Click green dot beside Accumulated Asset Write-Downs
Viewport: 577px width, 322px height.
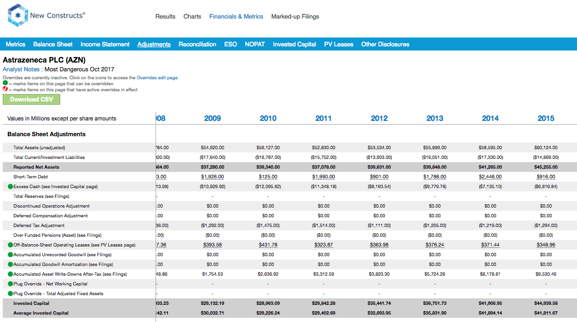10,274
